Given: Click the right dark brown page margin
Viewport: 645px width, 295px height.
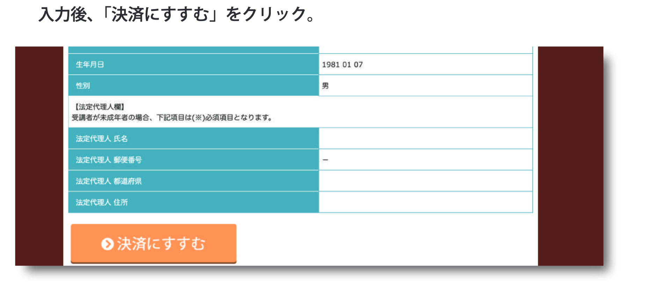Looking at the screenshot, I should pyautogui.click(x=570, y=156).
